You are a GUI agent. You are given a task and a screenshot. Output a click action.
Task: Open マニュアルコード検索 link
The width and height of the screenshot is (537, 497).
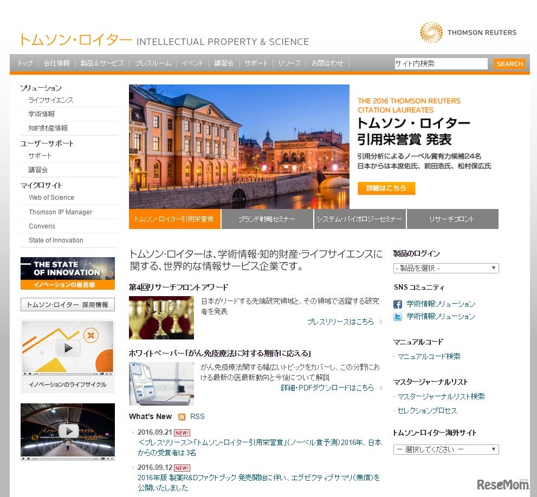point(429,356)
